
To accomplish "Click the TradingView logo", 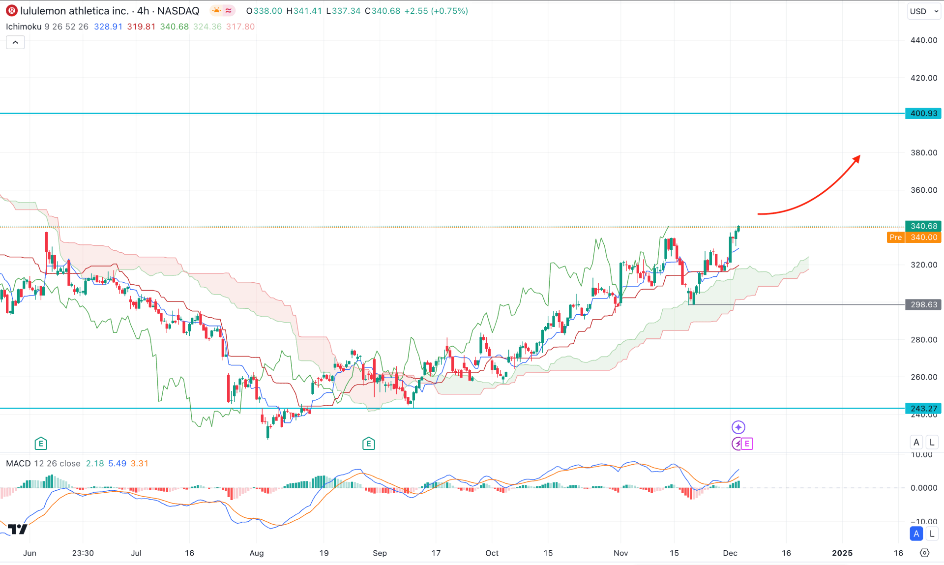I will pyautogui.click(x=18, y=529).
